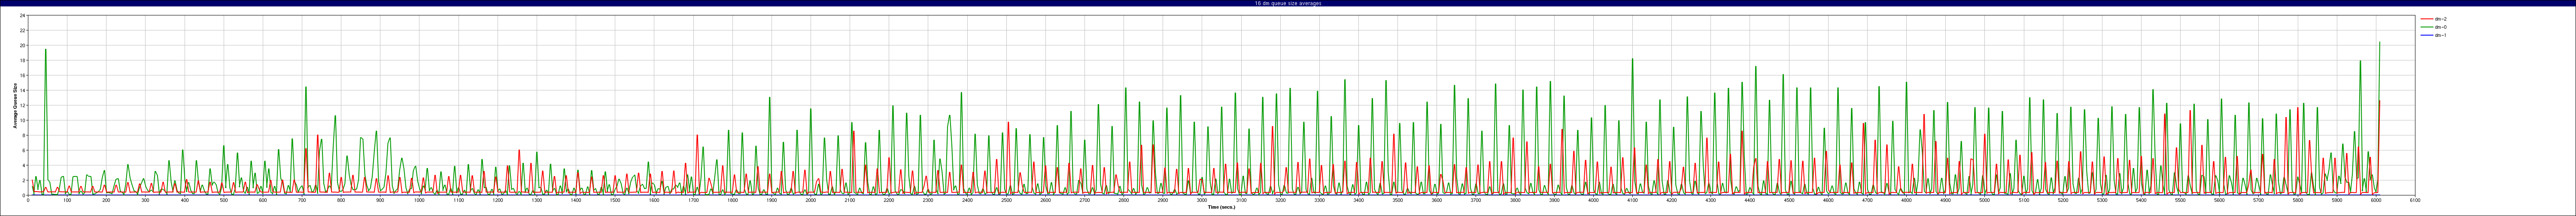Click the dark blue title bar

(x=1288, y=3)
